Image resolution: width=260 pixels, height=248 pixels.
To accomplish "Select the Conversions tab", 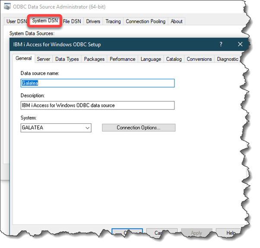I will 199,59.
